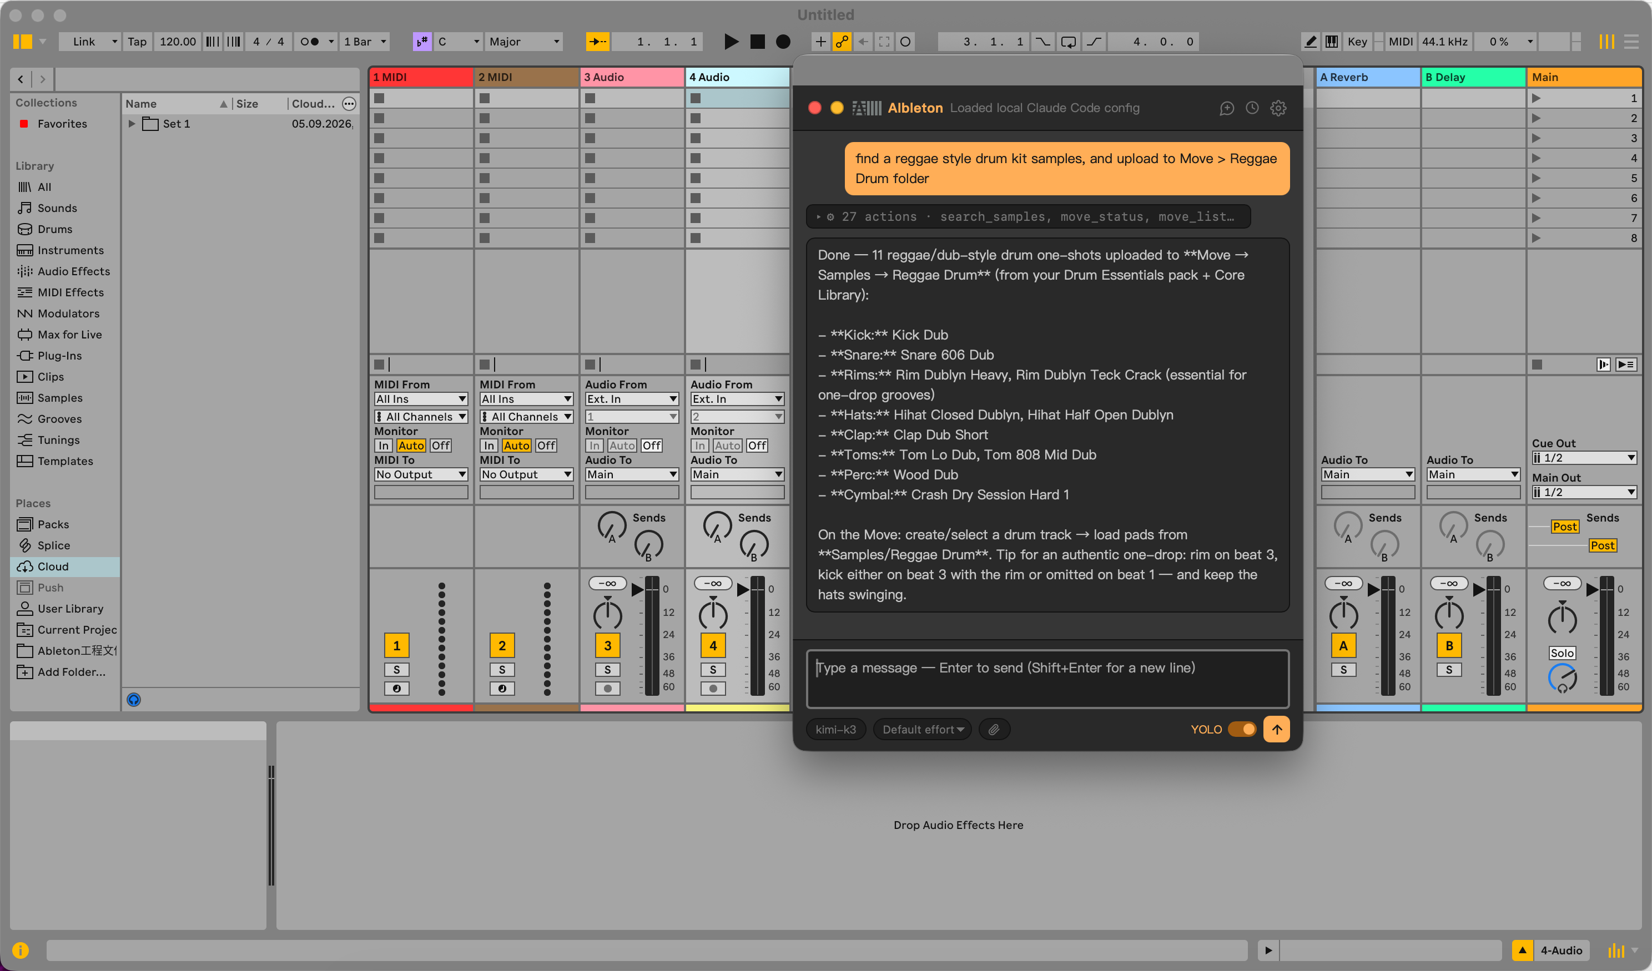This screenshot has width=1652, height=971.
Task: Toggle the metronome button
Action: [x=315, y=41]
